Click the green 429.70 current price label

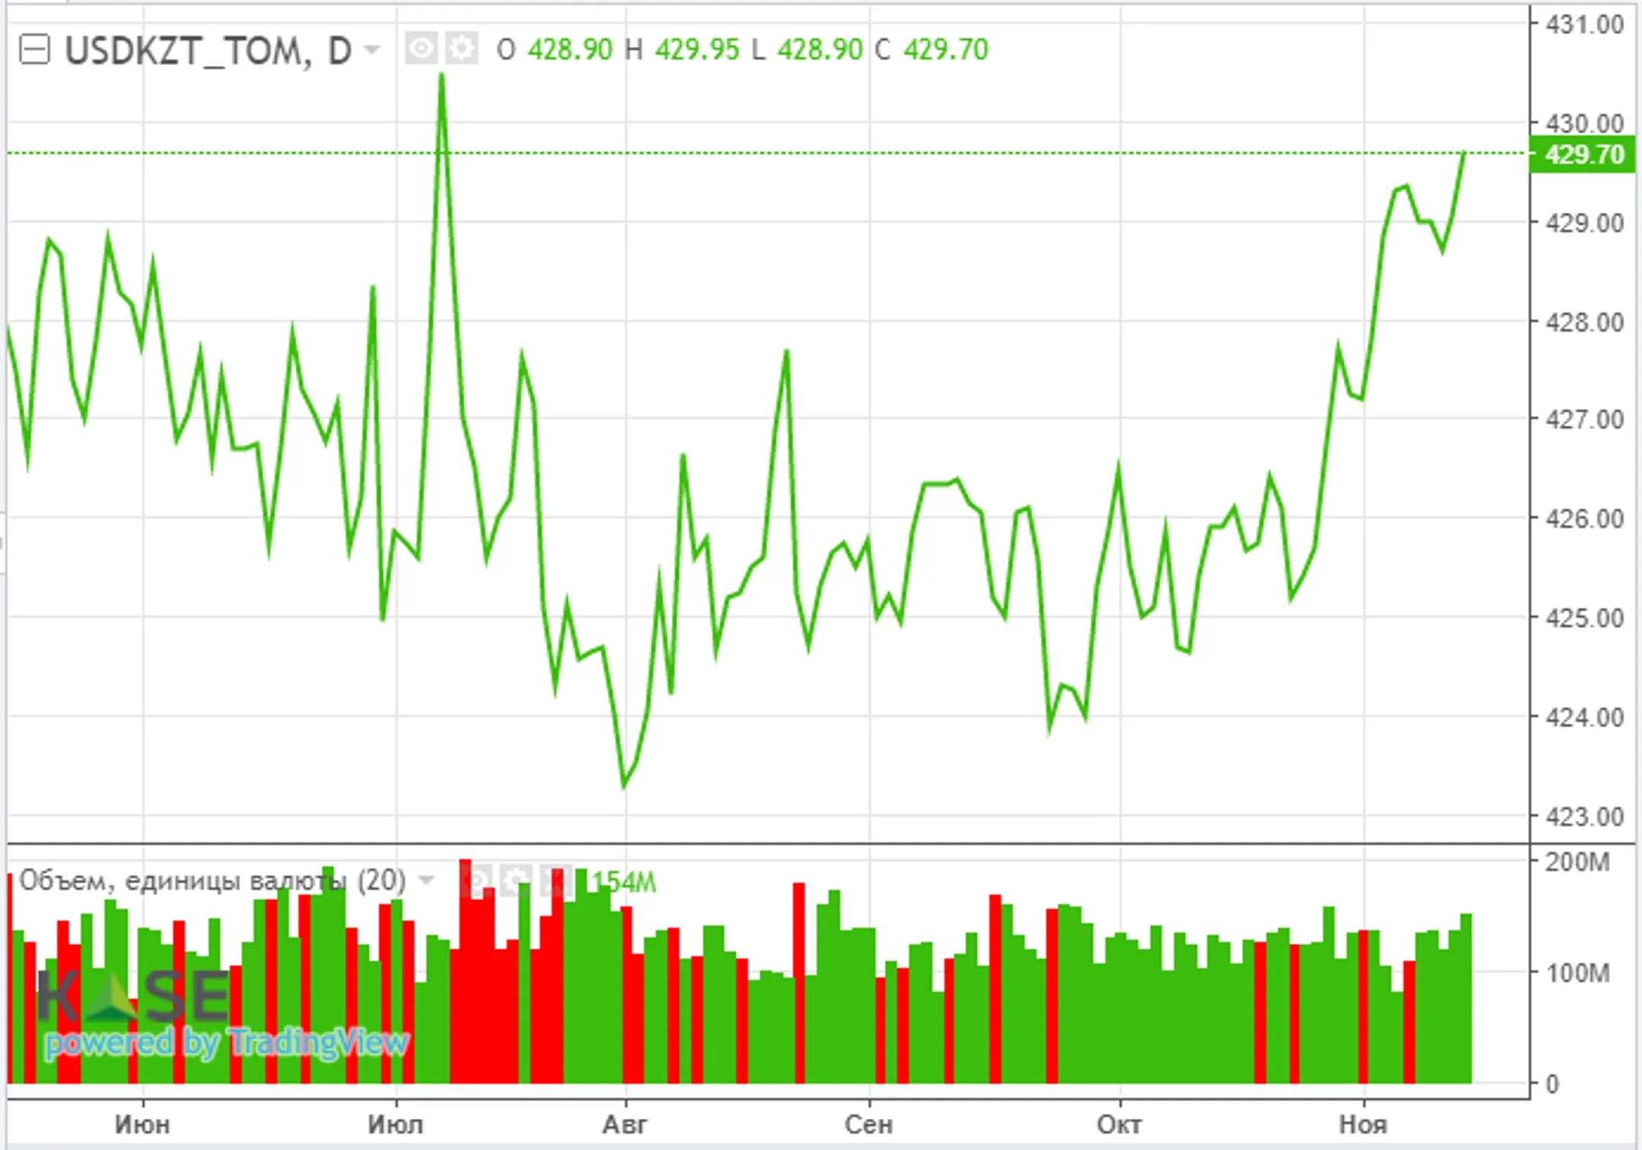click(1582, 154)
